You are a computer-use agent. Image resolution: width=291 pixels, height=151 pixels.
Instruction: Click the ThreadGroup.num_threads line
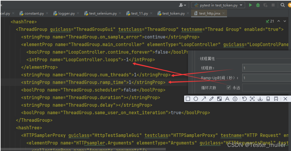click(x=96, y=75)
